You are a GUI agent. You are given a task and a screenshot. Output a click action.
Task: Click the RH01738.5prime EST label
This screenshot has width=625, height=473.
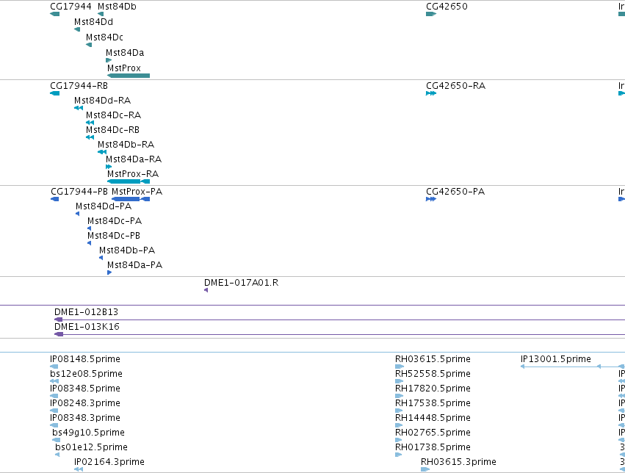[x=433, y=447]
